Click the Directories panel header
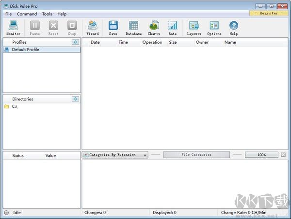 [x=23, y=99]
